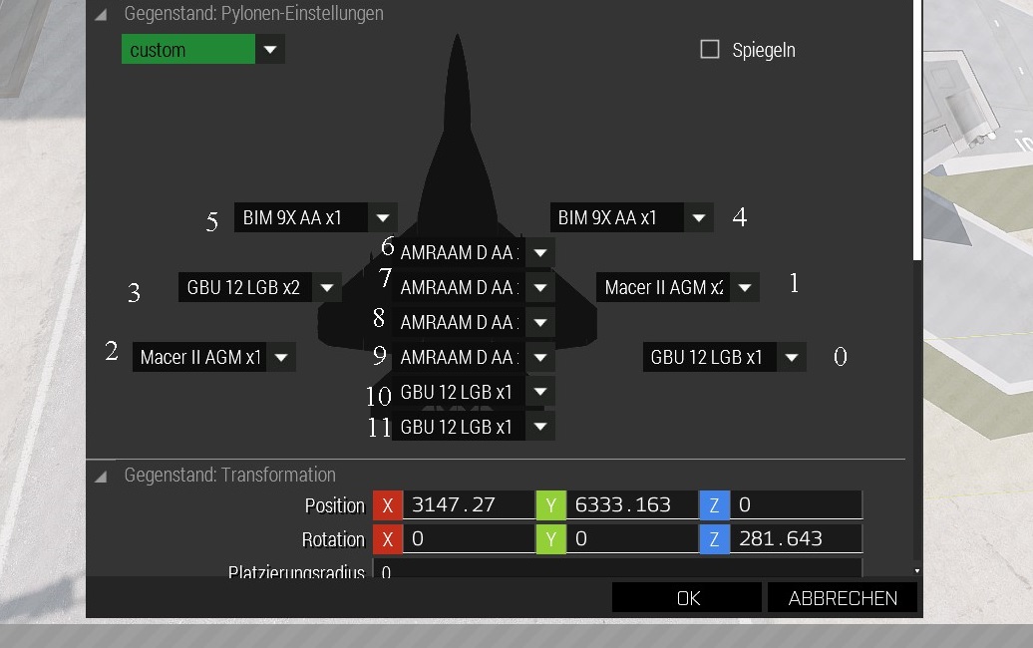The width and height of the screenshot is (1033, 648).
Task: Open pylon 4 BIM 9X AA dropdown
Action: tap(698, 217)
